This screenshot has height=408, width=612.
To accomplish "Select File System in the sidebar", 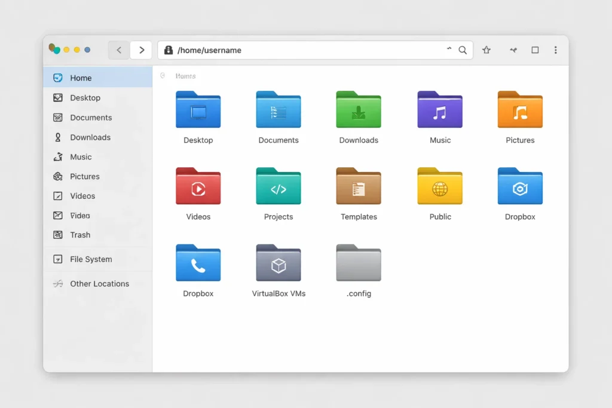I will coord(91,259).
